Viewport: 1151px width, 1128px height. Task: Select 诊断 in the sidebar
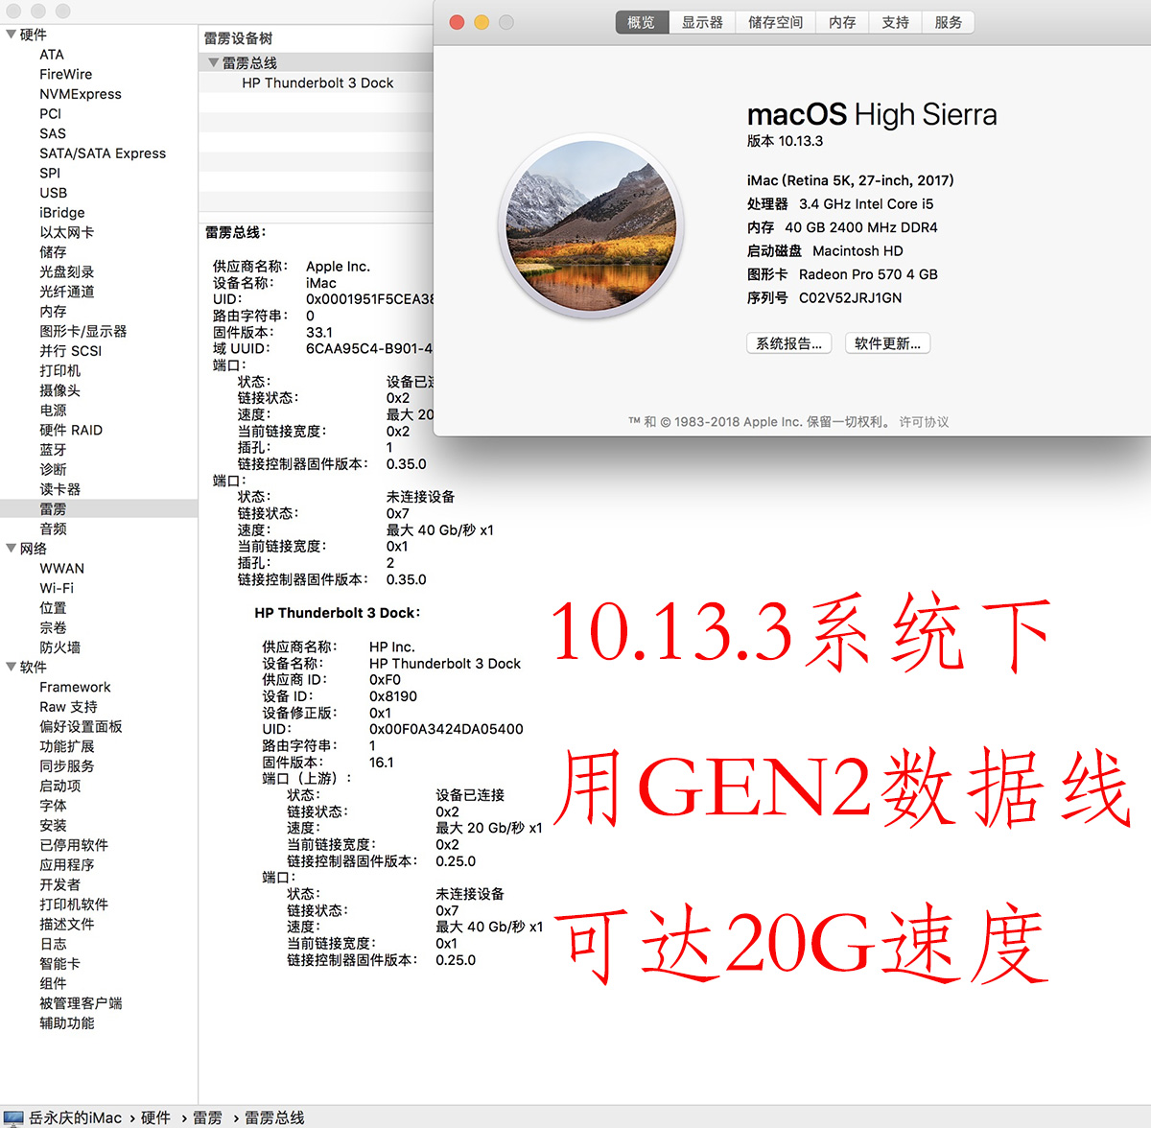click(53, 470)
